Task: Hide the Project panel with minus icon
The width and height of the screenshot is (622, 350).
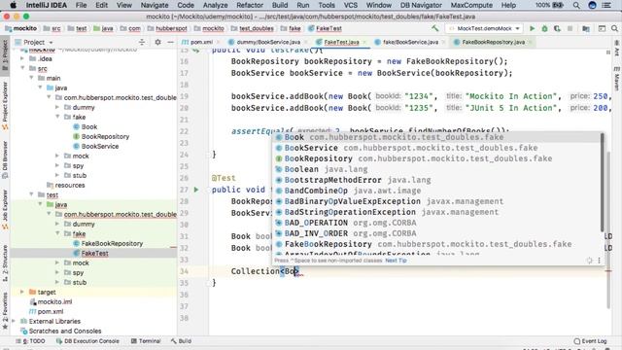Action: click(x=171, y=42)
